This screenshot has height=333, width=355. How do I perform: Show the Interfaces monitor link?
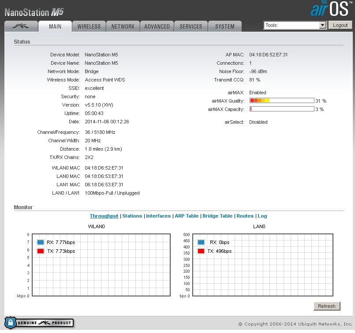click(x=158, y=216)
